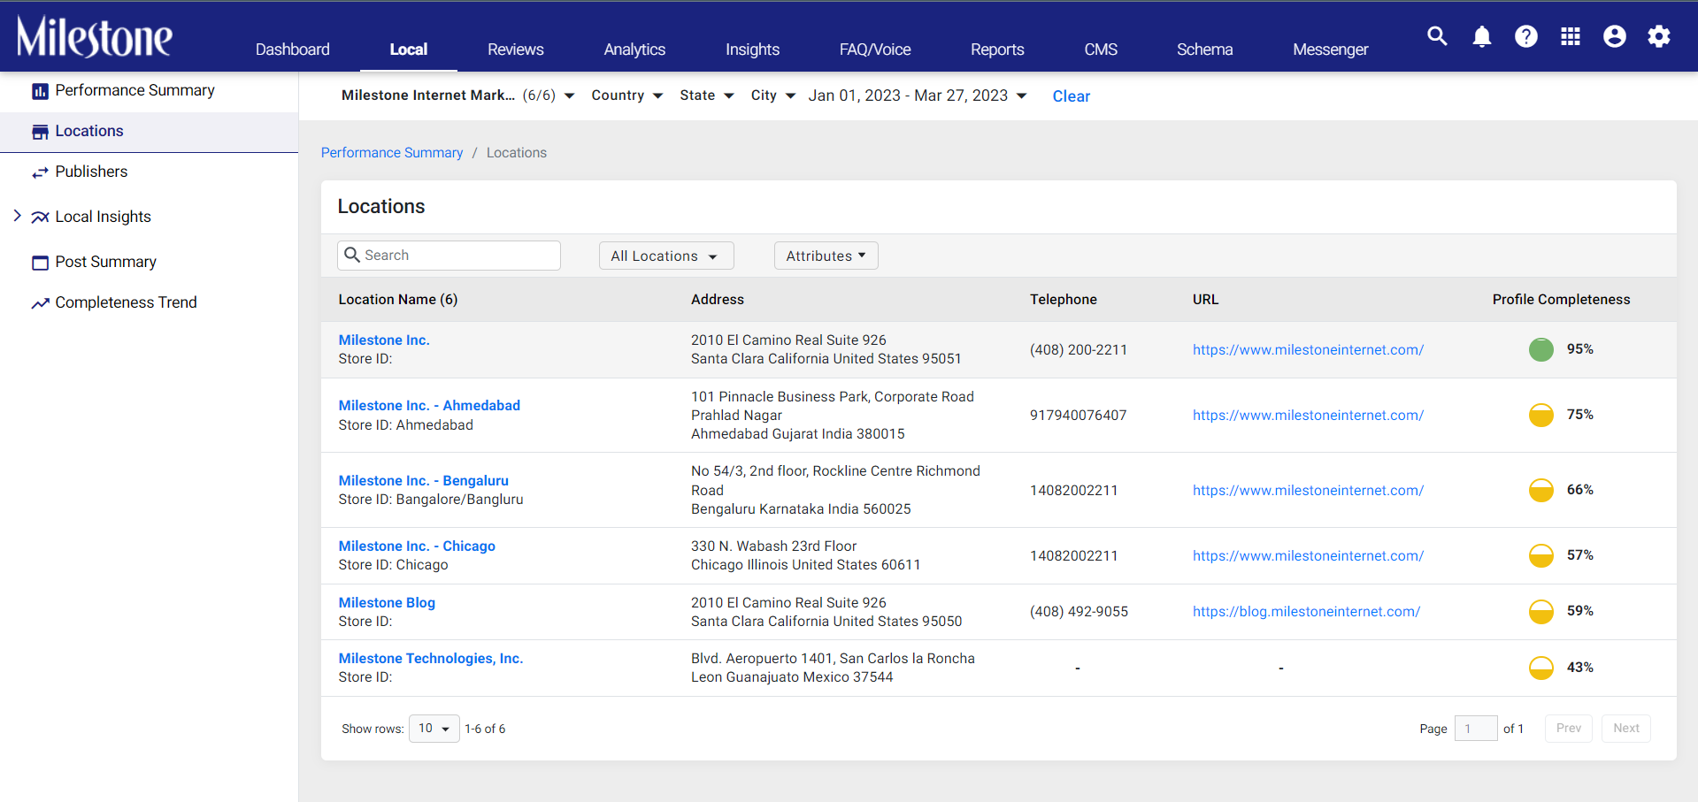Change the Show rows count dropdown
The width and height of the screenshot is (1698, 802).
click(x=434, y=729)
